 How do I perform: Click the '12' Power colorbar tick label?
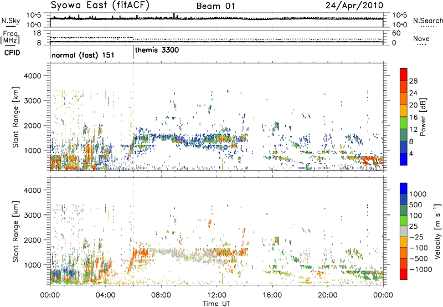tap(413, 130)
